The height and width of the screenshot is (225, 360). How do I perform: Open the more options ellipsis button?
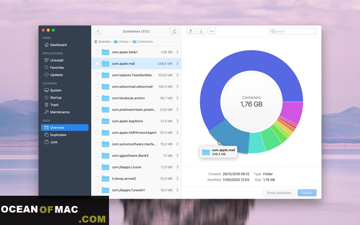click(x=212, y=31)
